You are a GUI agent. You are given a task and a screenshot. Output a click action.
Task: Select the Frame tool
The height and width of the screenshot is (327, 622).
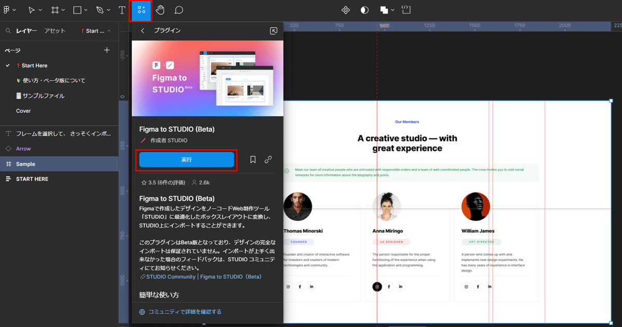(x=54, y=10)
